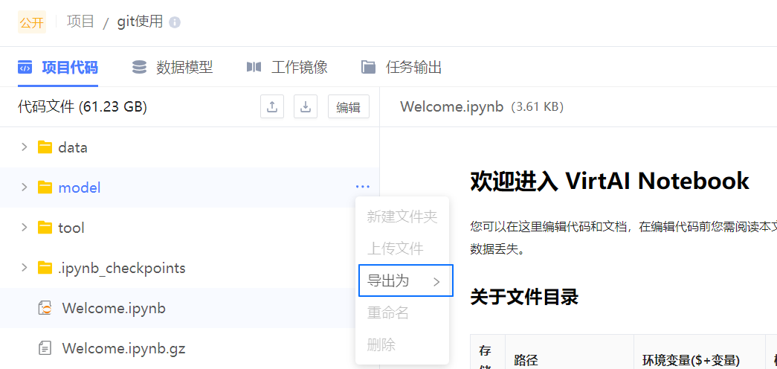Image resolution: width=777 pixels, height=369 pixels.
Task: Click the info icon next to git使用
Action: (x=175, y=22)
